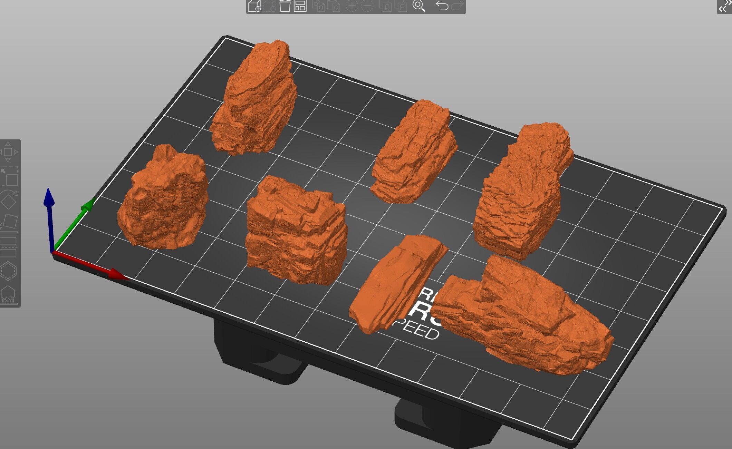The width and height of the screenshot is (732, 449).
Task: Open the Search magnifier tool
Action: click(419, 6)
